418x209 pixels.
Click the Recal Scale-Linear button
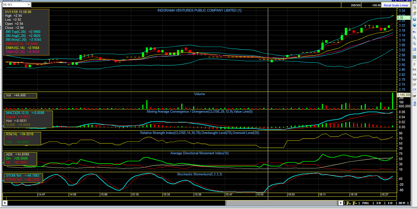click(x=396, y=5)
